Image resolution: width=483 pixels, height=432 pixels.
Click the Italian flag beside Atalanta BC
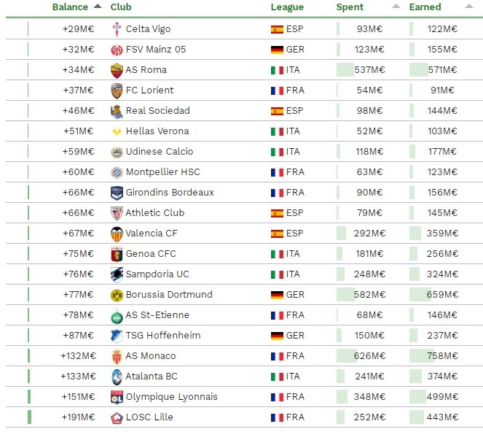pos(277,377)
